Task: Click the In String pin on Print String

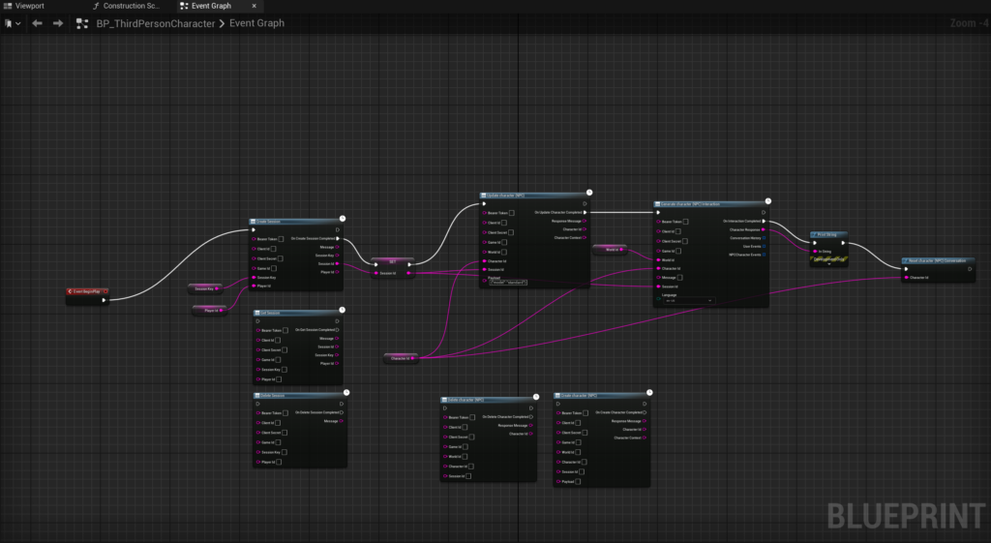Action: tap(815, 252)
